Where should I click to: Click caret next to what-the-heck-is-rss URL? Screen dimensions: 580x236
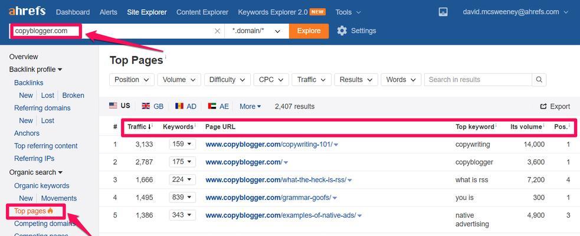pos(349,181)
